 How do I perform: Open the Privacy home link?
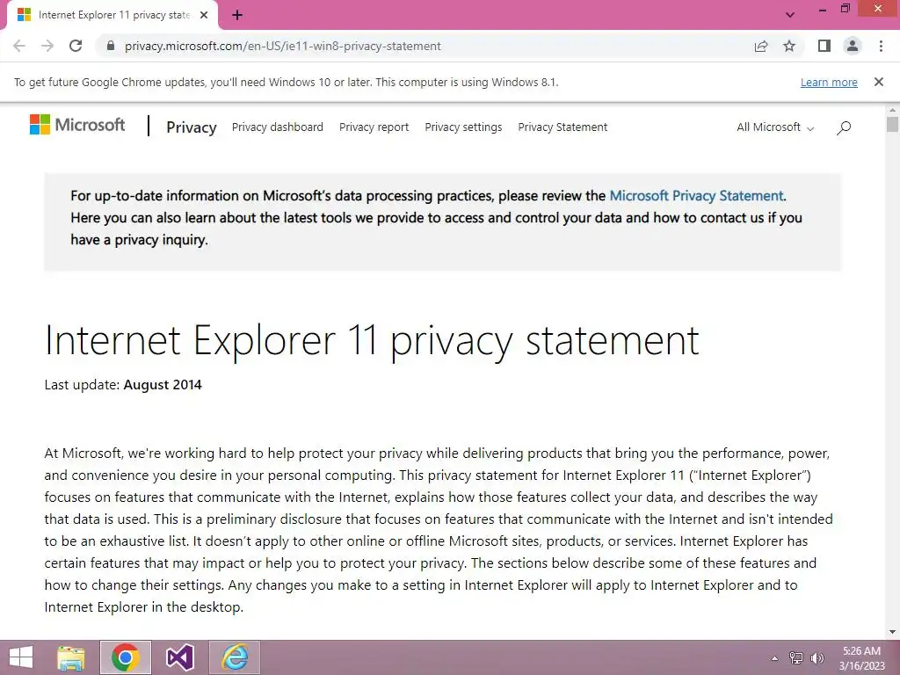[191, 127]
